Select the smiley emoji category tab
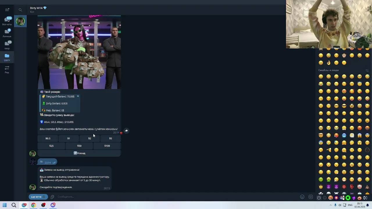 click(x=325, y=198)
